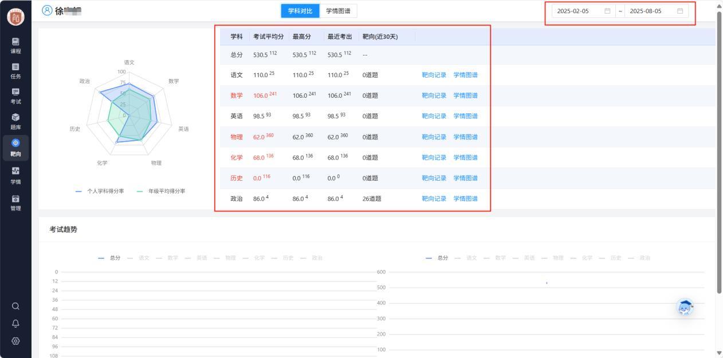Viewport: 723px width, 358px height.
Task: Toggle 年级平均得分率 radar legend
Action: tap(161, 191)
